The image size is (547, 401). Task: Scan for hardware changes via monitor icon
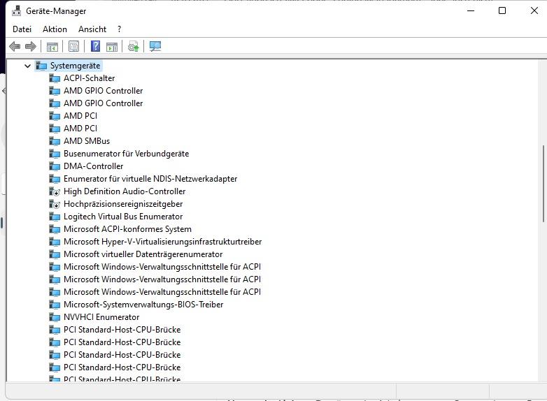[155, 46]
